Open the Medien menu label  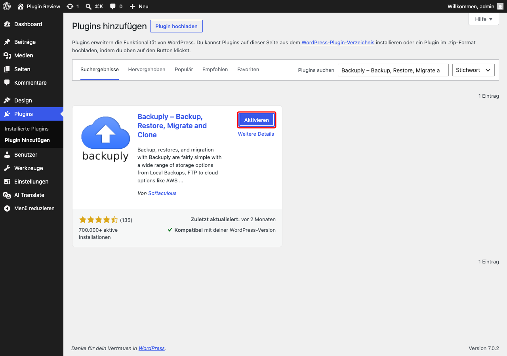coord(24,55)
